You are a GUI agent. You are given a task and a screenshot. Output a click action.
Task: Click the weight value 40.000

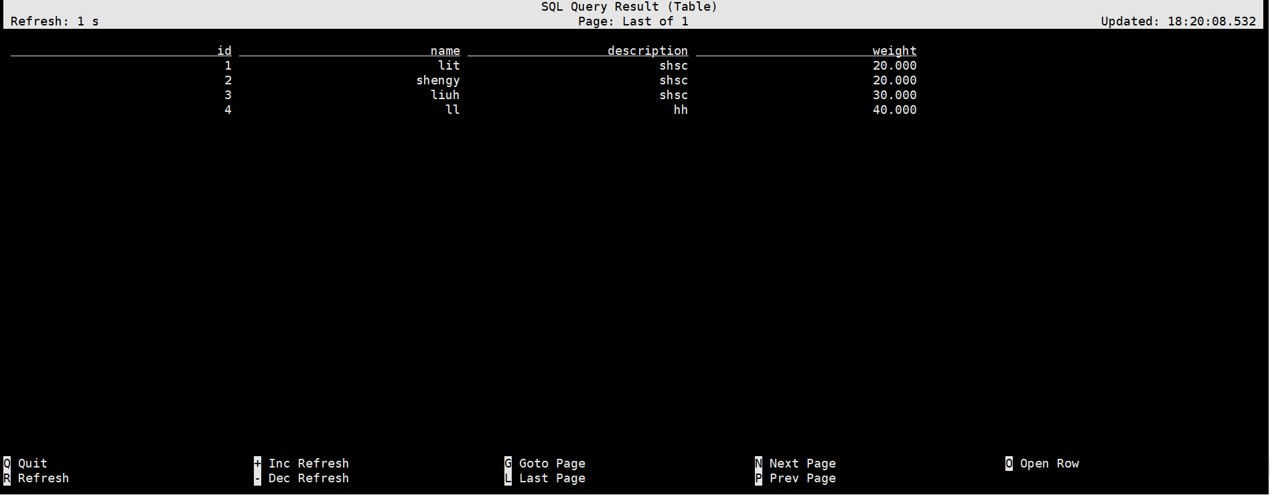coord(894,110)
